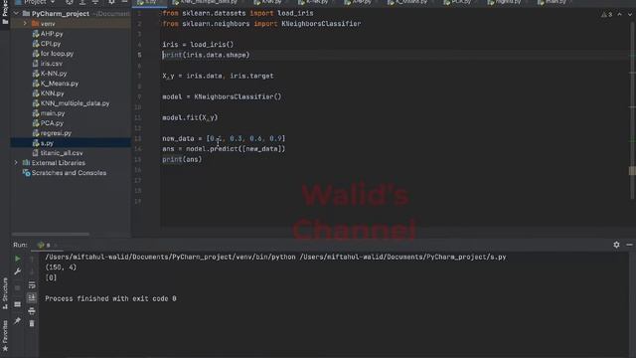Go to previous highlighted error arrow

[619, 14]
